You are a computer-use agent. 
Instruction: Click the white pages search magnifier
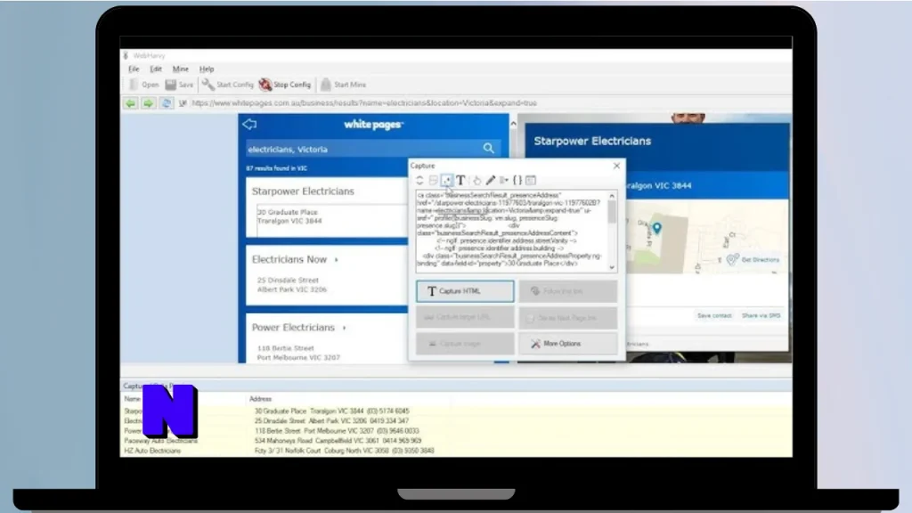[x=489, y=149]
